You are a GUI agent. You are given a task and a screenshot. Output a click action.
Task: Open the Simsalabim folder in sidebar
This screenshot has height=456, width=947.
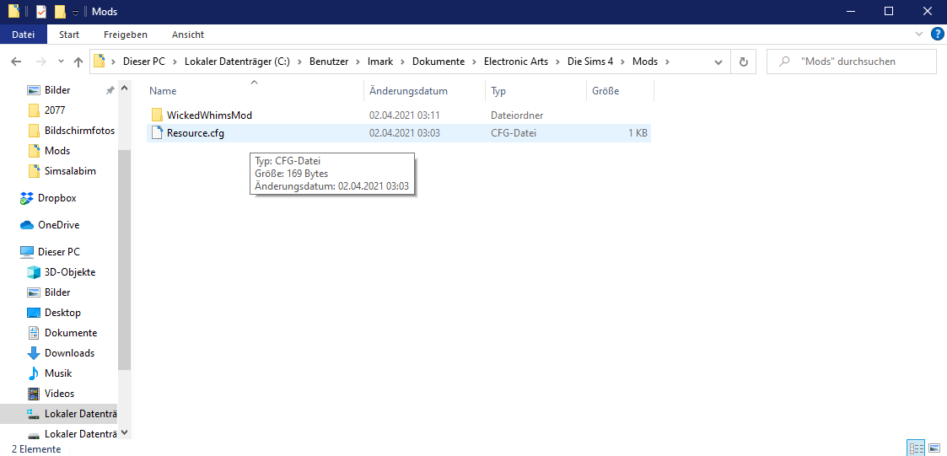(70, 171)
